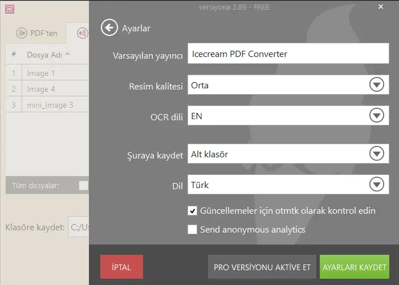Viewport: 399px width, 285px height.
Task: Expand the Dil language dropdown arrow
Action: coord(377,184)
